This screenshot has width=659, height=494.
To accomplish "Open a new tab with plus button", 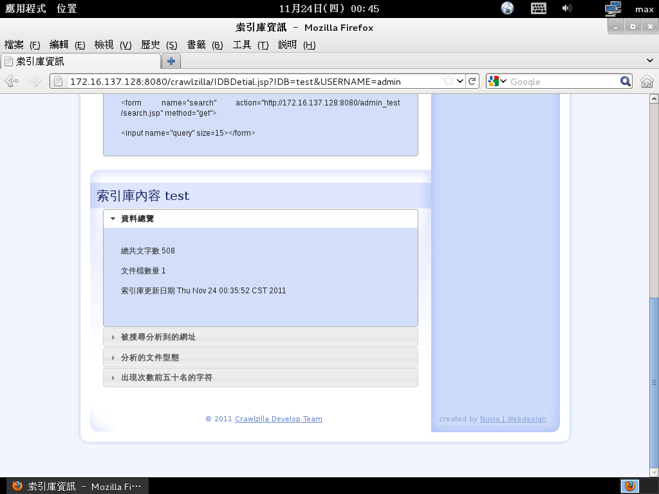I will point(171,61).
